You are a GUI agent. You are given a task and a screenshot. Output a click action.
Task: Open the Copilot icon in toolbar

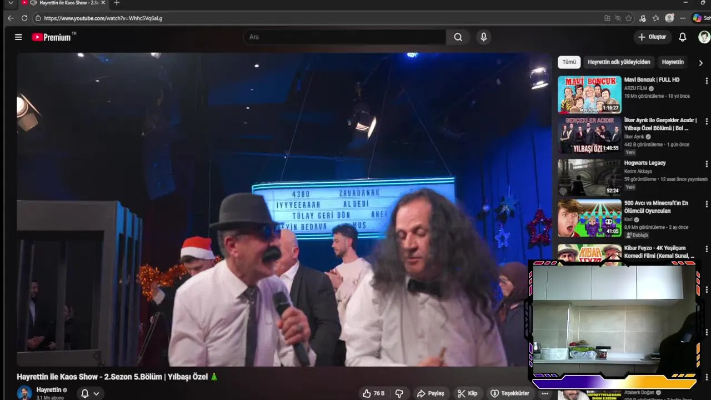[697, 18]
